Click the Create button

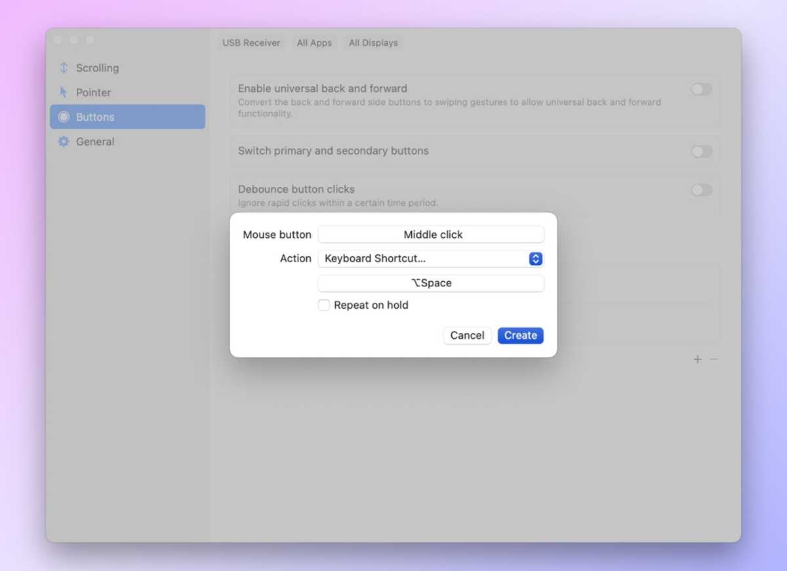click(x=520, y=335)
